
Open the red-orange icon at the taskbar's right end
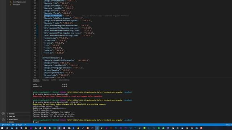click(201, 128)
